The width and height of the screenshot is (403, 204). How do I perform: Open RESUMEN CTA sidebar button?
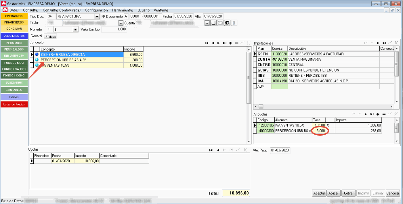tap(14, 56)
